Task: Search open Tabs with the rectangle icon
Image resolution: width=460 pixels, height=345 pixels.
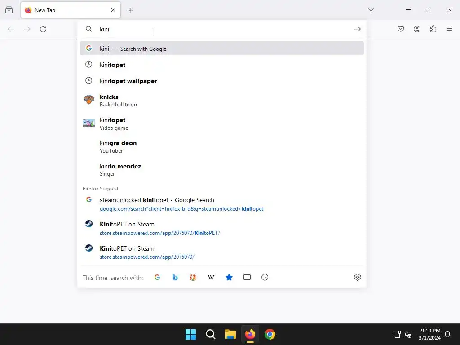Action: (x=247, y=277)
